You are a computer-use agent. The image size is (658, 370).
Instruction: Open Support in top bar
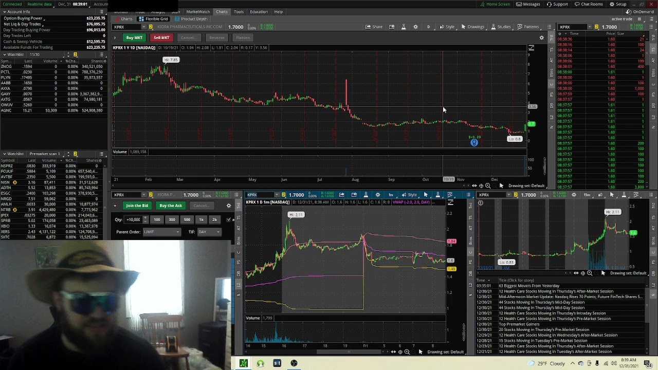click(x=557, y=4)
